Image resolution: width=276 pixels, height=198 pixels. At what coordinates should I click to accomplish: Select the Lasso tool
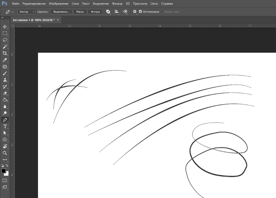5,40
